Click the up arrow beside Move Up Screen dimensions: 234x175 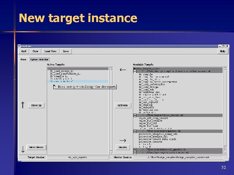pyautogui.click(x=23, y=105)
